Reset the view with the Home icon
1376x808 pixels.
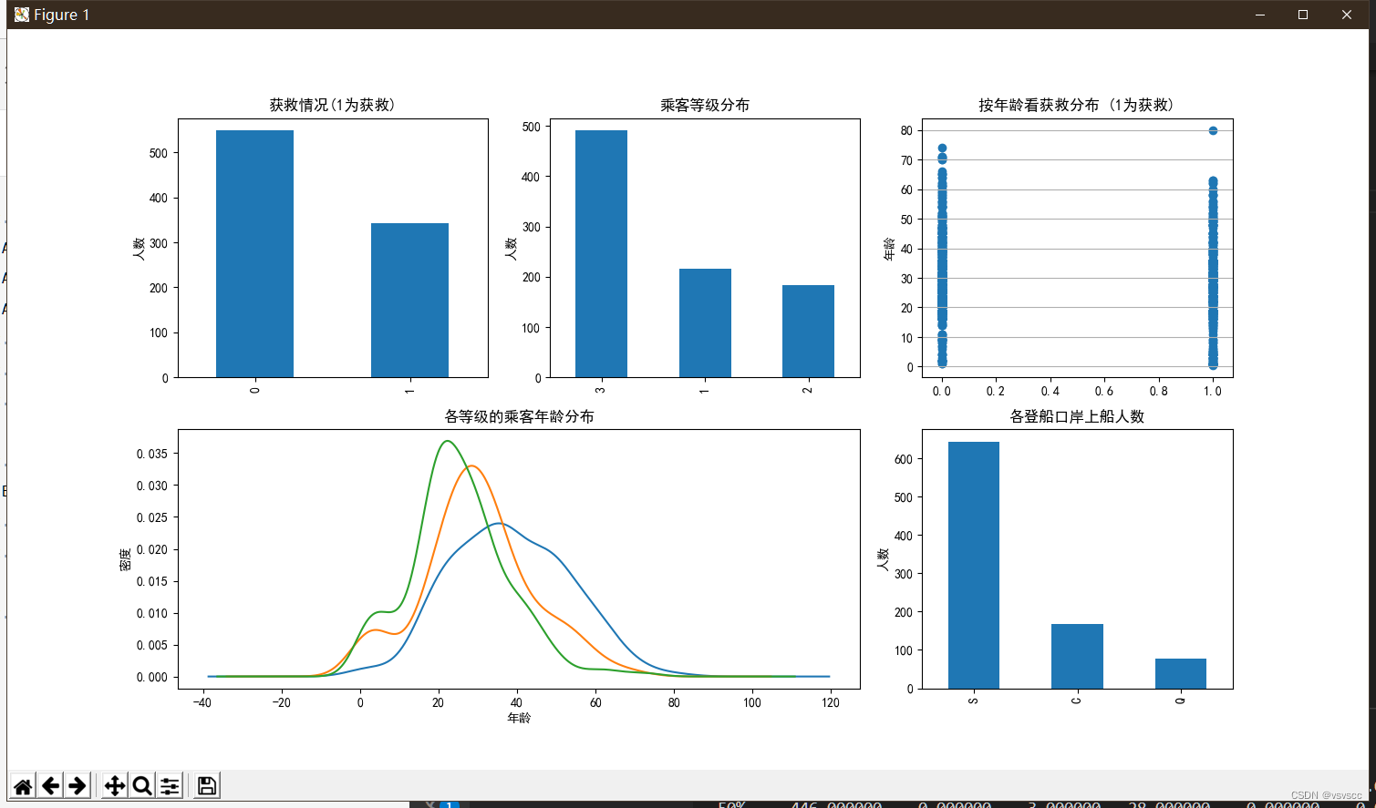coord(23,785)
